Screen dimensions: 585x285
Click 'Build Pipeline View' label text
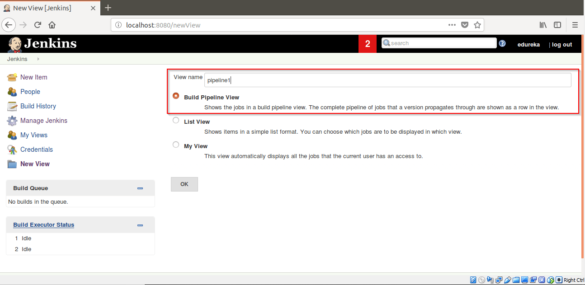[212, 97]
